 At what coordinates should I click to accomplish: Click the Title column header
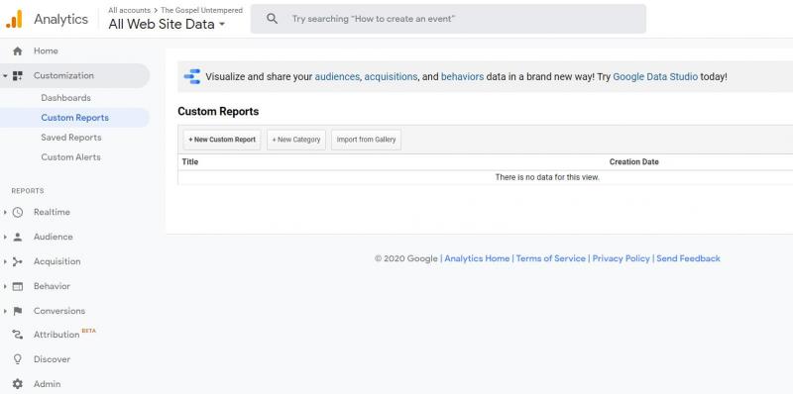(x=190, y=162)
